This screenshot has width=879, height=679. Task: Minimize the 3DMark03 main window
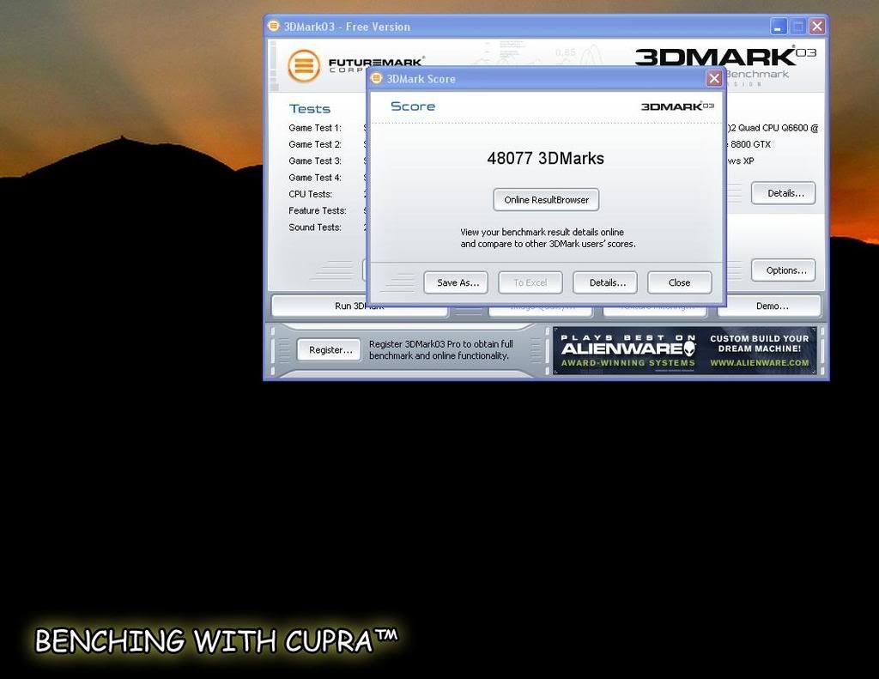click(778, 27)
